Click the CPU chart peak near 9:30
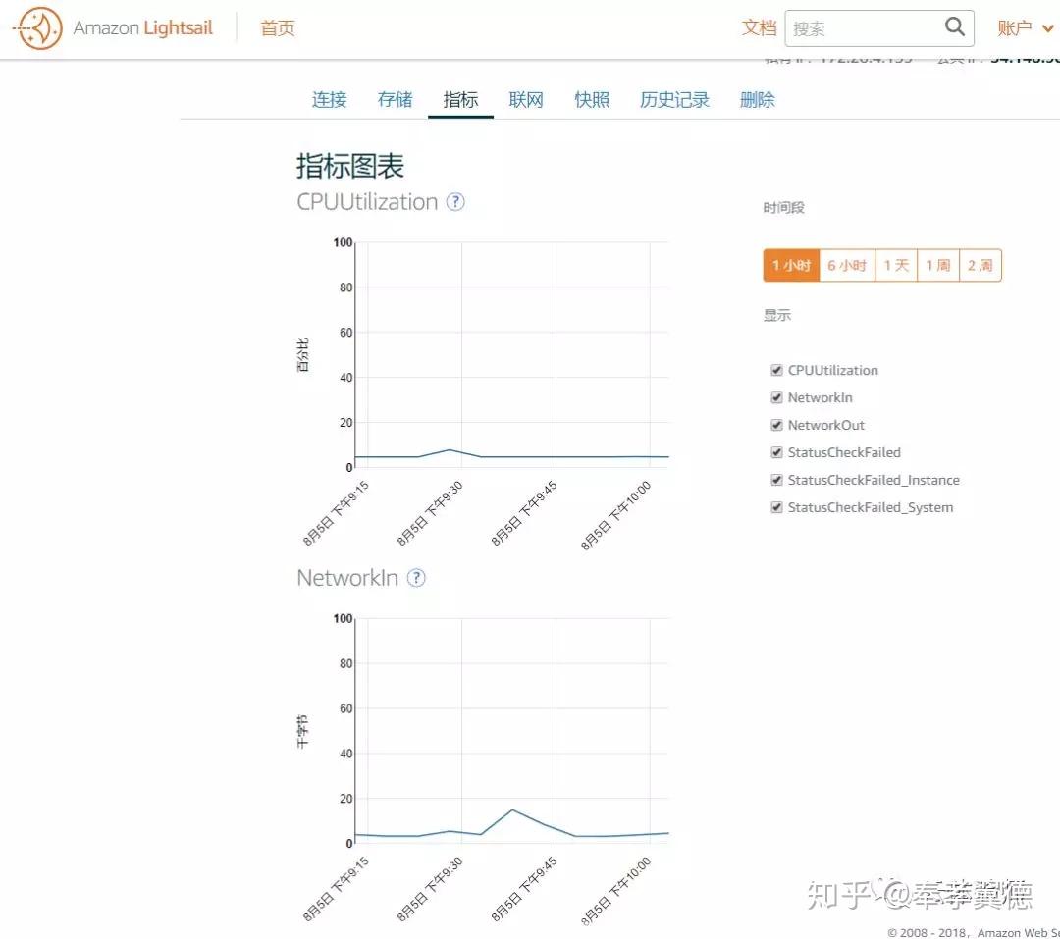Screen dimensions: 1060x939 [450, 449]
